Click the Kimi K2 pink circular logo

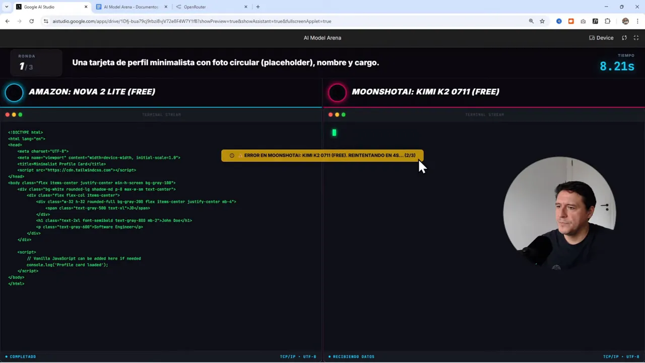[x=337, y=92]
